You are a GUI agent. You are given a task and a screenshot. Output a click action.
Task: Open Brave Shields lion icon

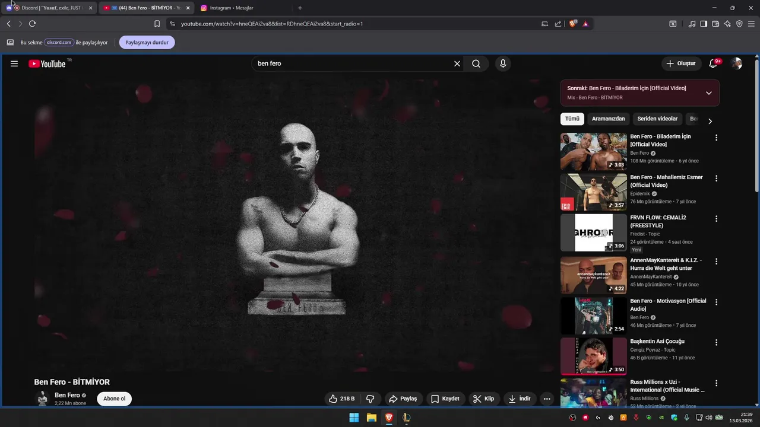click(x=573, y=24)
